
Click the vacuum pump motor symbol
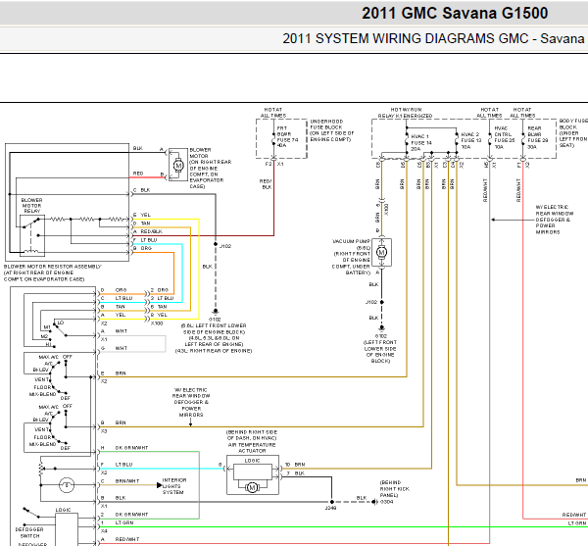pos(382,252)
